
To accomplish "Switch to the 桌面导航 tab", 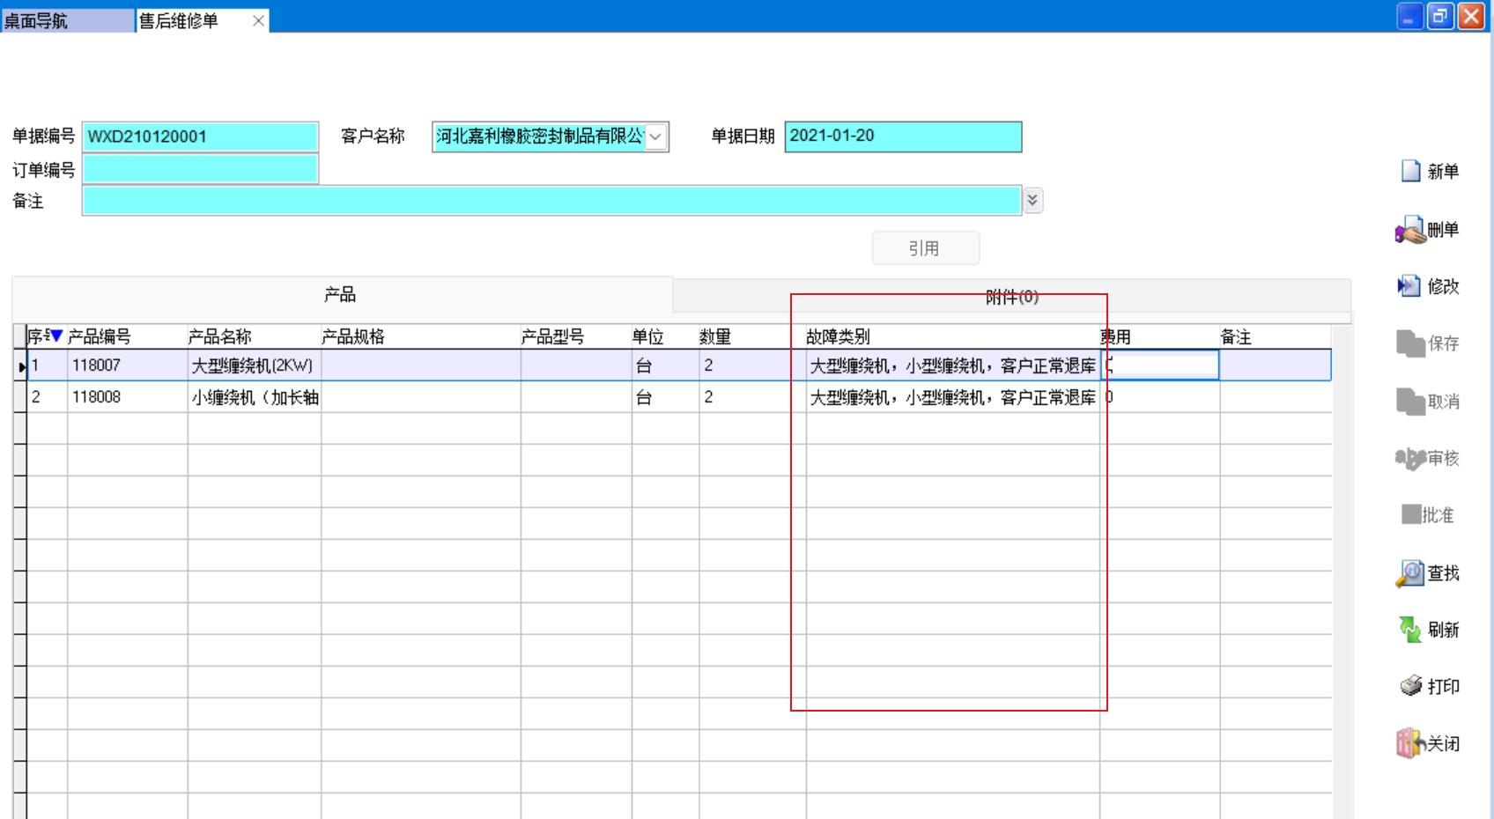I will [x=67, y=20].
